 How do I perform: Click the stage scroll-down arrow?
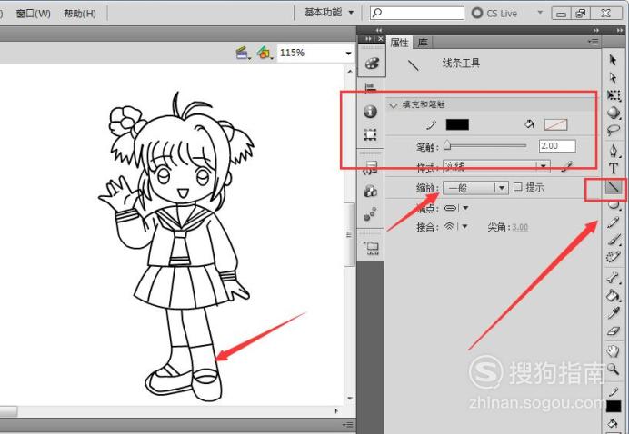(350, 398)
